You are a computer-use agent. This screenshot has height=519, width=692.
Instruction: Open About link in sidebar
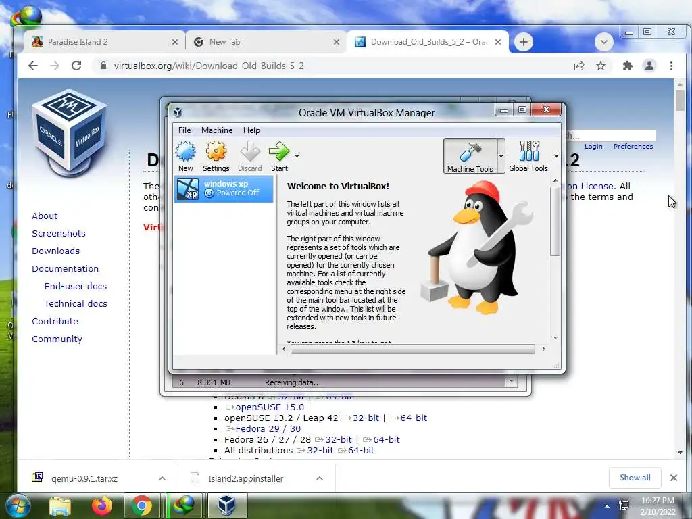pyautogui.click(x=45, y=216)
